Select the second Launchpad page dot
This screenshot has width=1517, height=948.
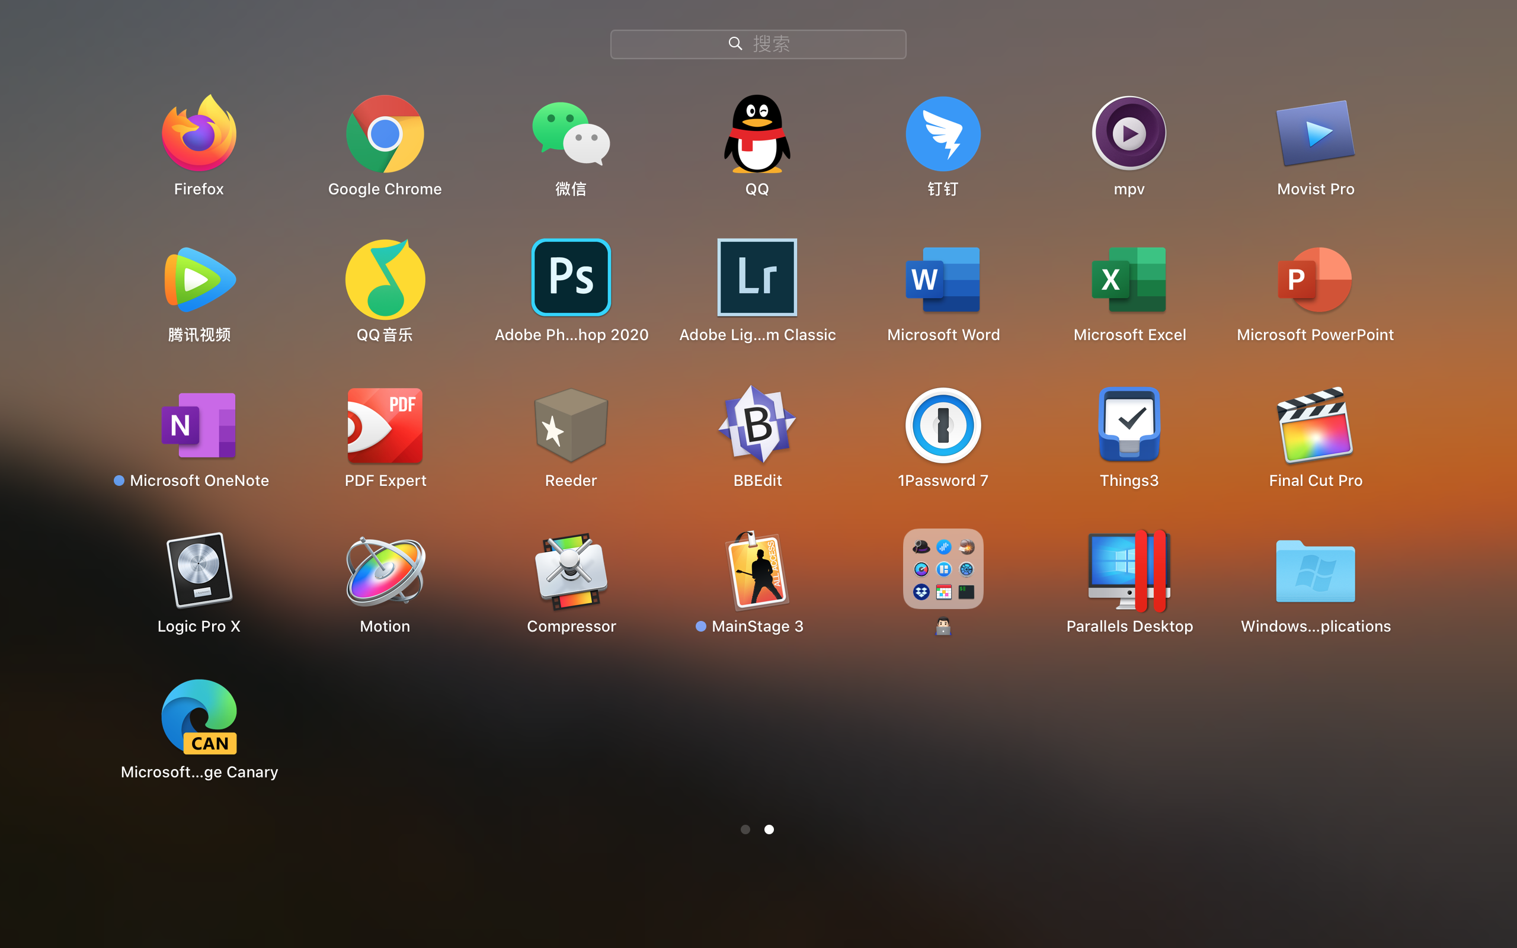[x=769, y=829]
